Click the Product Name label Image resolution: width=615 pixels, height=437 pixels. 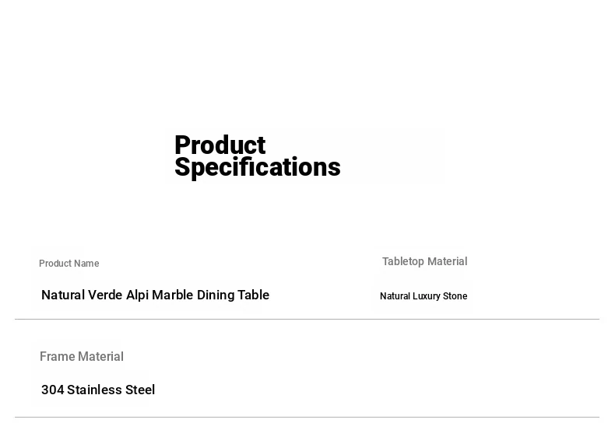coord(69,264)
